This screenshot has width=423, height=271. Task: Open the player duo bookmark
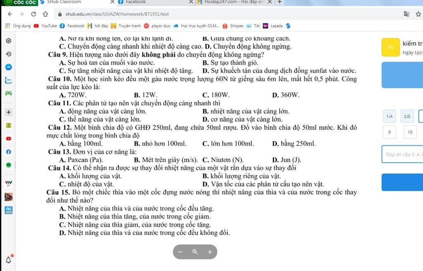coord(157,26)
